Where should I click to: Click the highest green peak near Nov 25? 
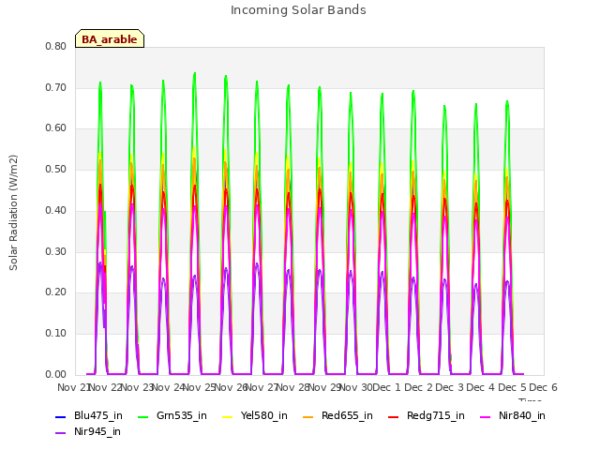click(x=195, y=73)
